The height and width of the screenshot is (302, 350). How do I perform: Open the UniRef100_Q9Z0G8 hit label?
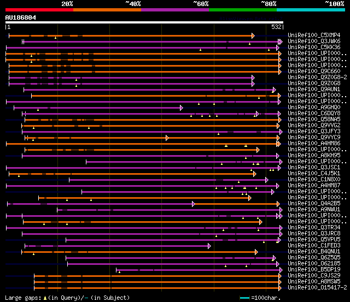[x=314, y=84]
